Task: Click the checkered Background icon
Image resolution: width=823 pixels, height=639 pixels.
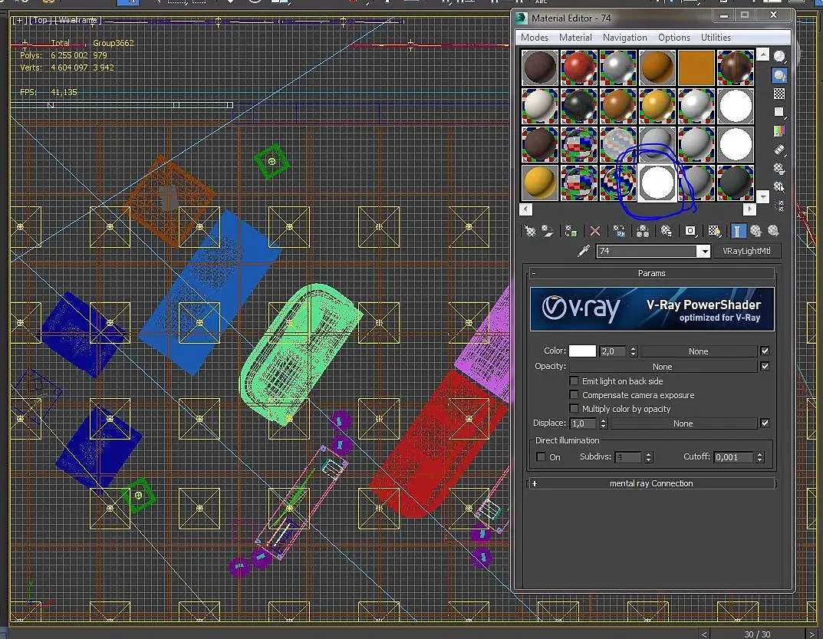Action: [x=779, y=94]
